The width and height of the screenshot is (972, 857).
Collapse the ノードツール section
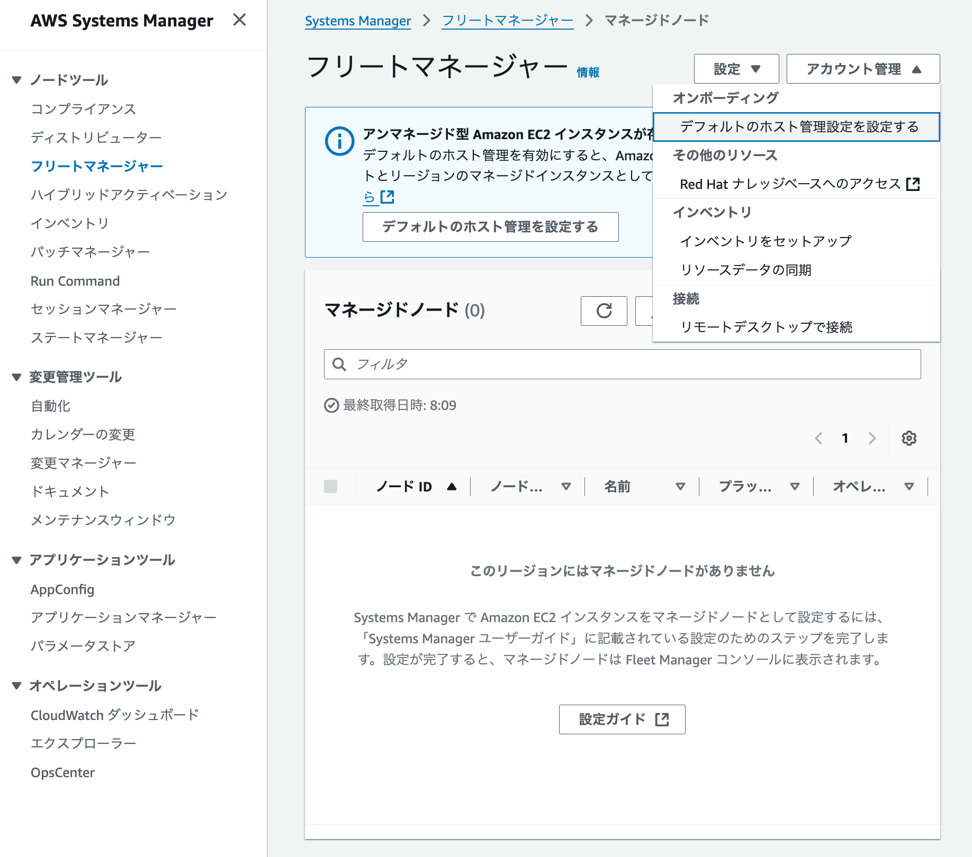point(17,80)
